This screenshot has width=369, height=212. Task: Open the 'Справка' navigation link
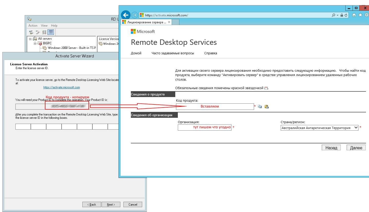click(211, 53)
